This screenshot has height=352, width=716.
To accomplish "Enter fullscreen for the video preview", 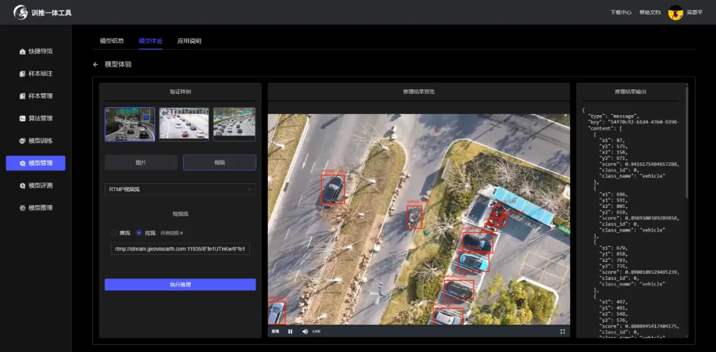I will [562, 331].
